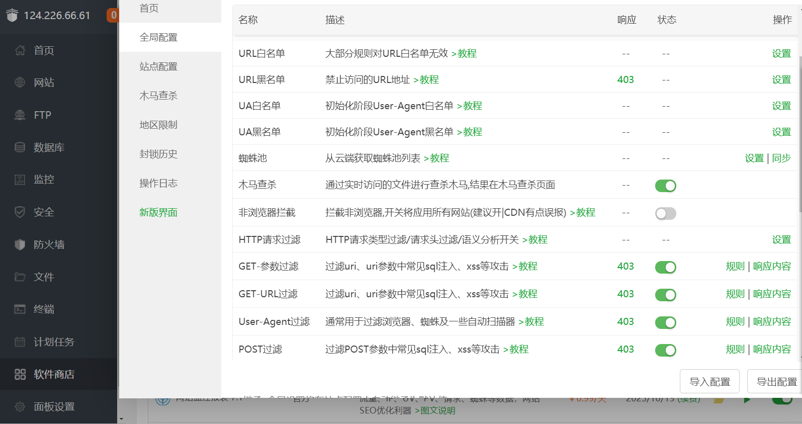Click the 首页 home icon in sidebar
Image resolution: width=802 pixels, height=424 pixels.
pyautogui.click(x=20, y=50)
